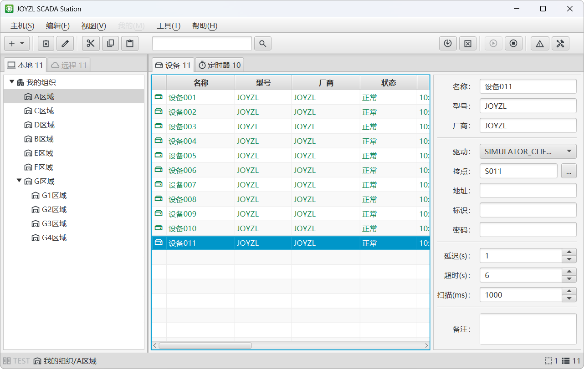The height and width of the screenshot is (369, 584).
Task: Sort by the 名称 column header
Action: pyautogui.click(x=200, y=83)
